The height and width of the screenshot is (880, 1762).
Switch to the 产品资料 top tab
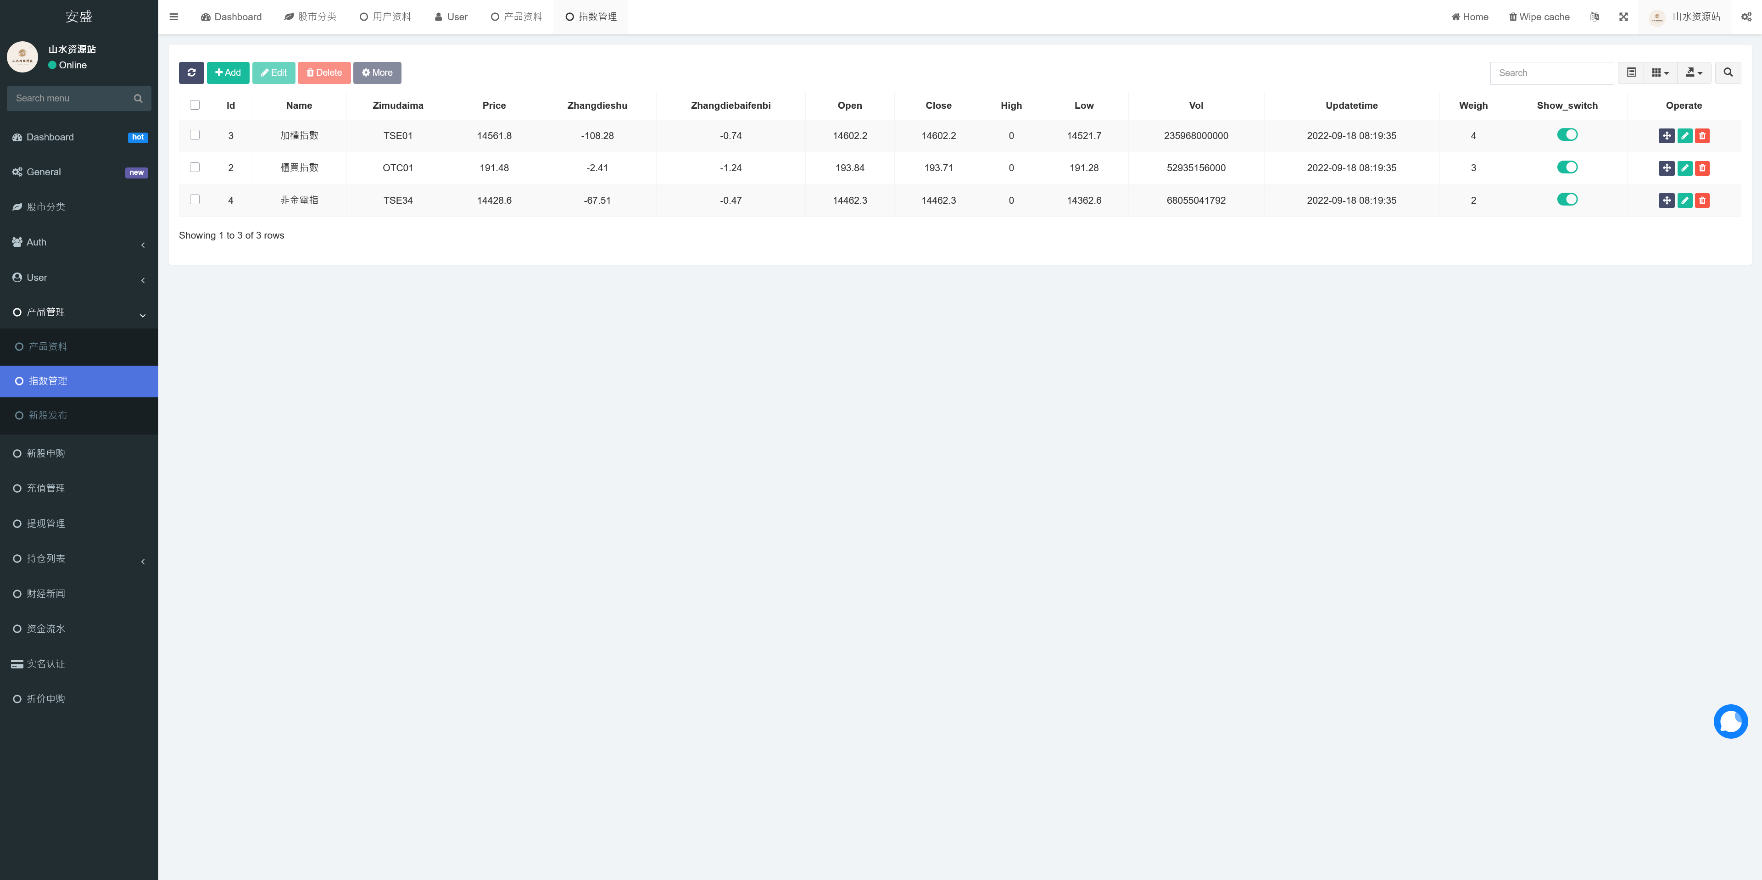pos(516,17)
